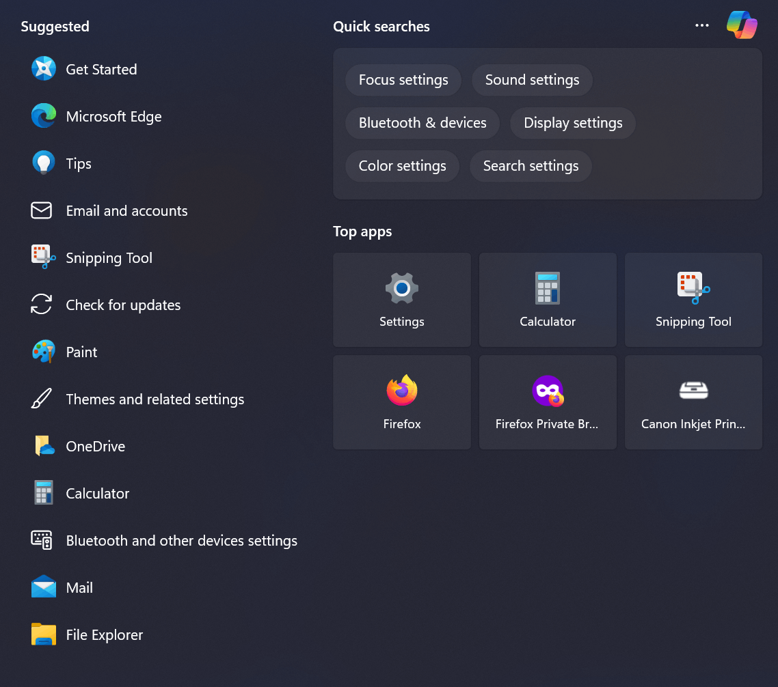Choose Display settings quick search
This screenshot has width=778, height=687.
coord(573,123)
